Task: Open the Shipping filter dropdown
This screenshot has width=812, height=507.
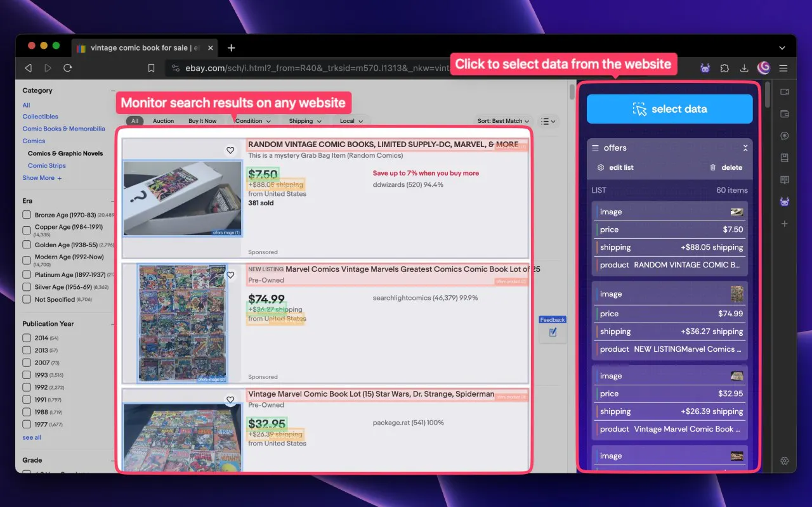Action: tap(304, 121)
